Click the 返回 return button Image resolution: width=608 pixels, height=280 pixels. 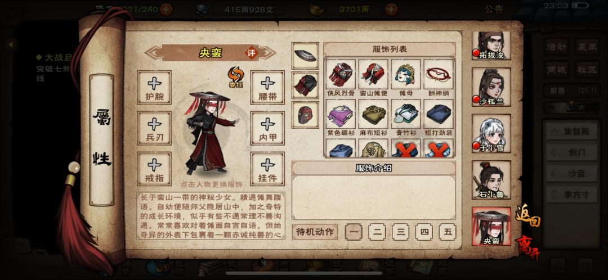click(x=527, y=215)
